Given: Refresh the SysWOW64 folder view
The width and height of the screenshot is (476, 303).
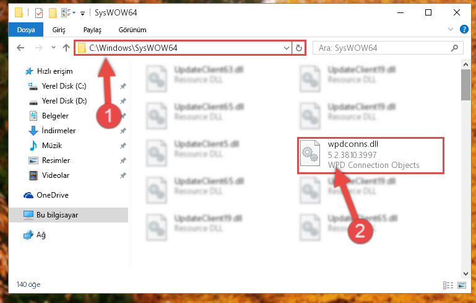Looking at the screenshot, I should (299, 48).
